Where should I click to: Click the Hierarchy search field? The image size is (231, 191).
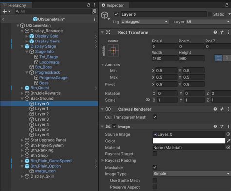point(53,11)
